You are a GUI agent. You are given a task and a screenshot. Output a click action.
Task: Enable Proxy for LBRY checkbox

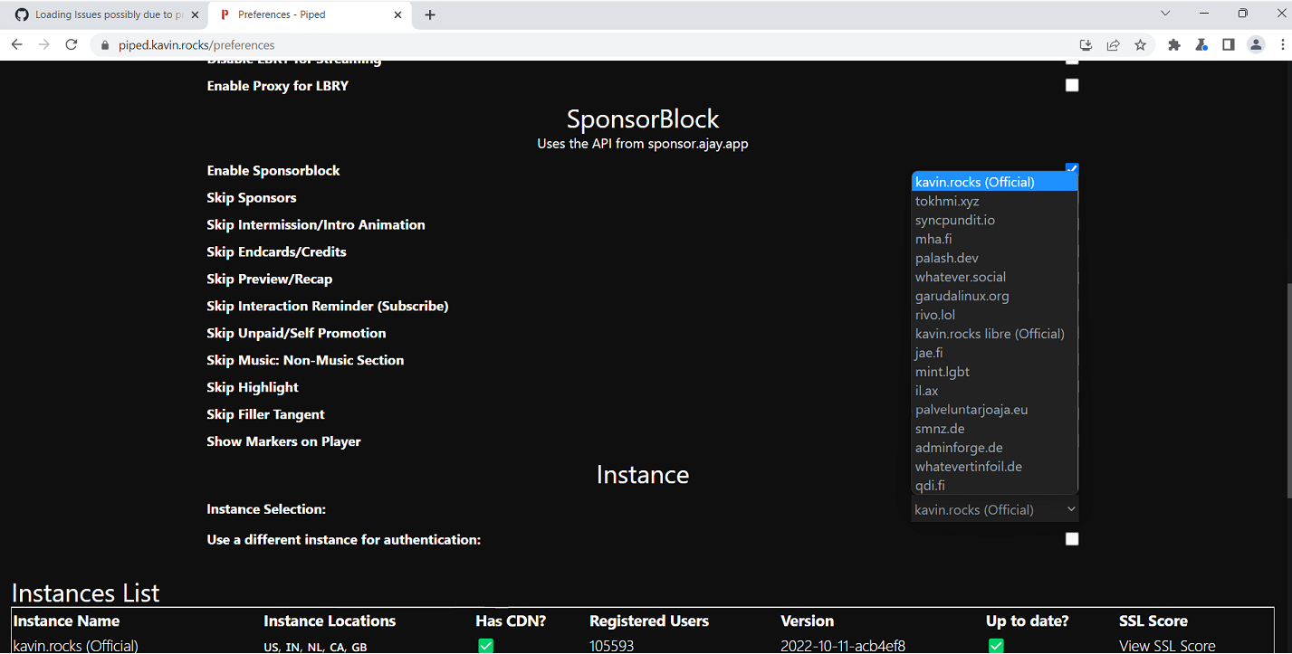[1072, 85]
